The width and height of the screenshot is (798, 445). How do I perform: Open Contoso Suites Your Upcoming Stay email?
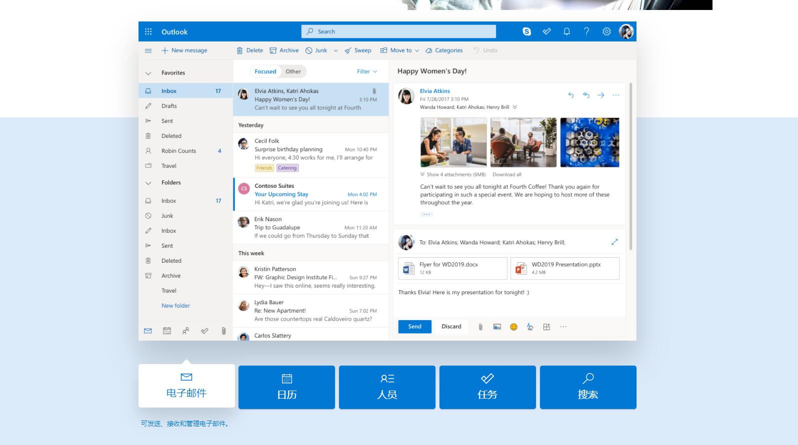311,194
